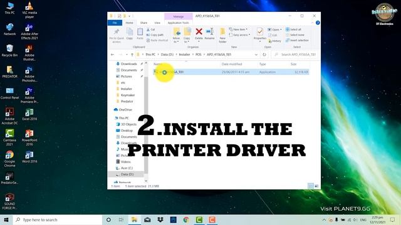Click the taskbar search box
This screenshot has width=401, height=225.
point(58,219)
